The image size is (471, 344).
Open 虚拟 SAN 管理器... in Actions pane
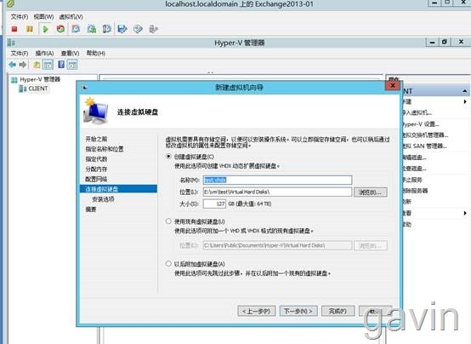tap(424, 146)
